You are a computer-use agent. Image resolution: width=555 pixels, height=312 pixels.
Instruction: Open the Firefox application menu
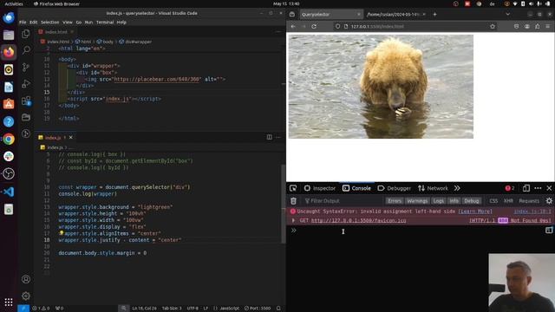547,26
